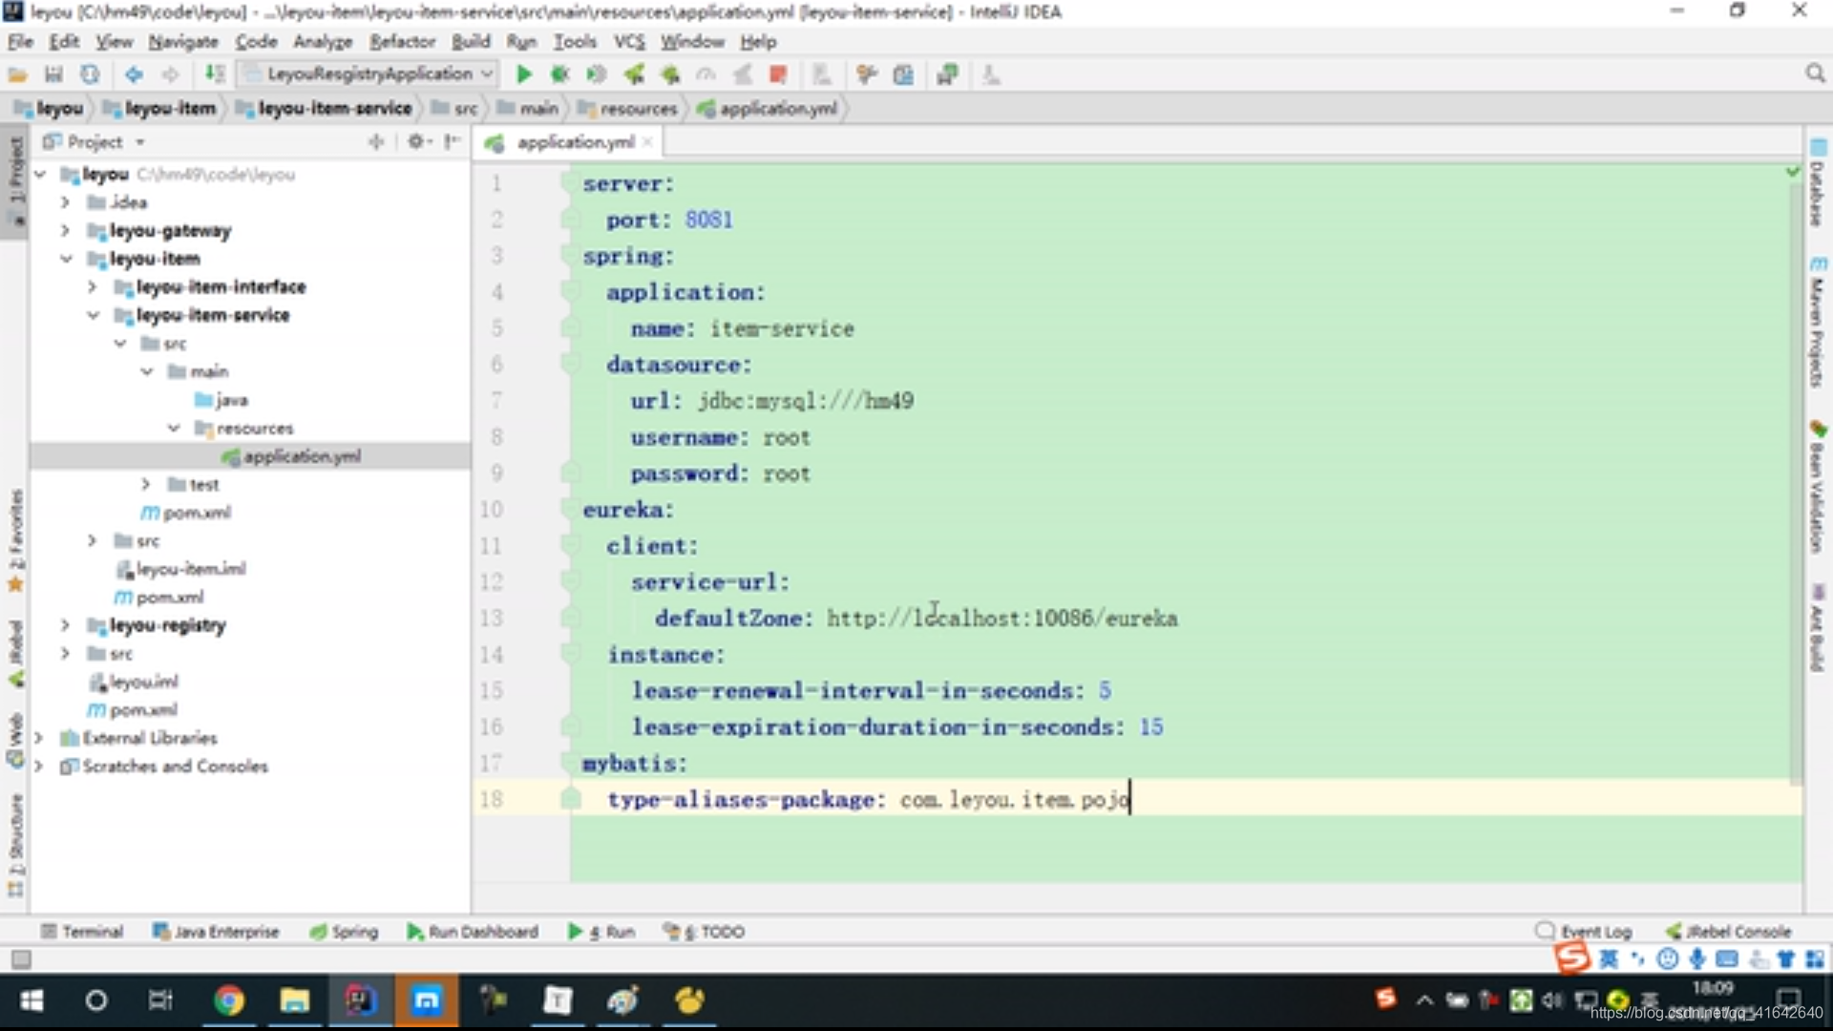The height and width of the screenshot is (1031, 1833).
Task: Open Ant Build side panel
Action: pyautogui.click(x=1818, y=630)
